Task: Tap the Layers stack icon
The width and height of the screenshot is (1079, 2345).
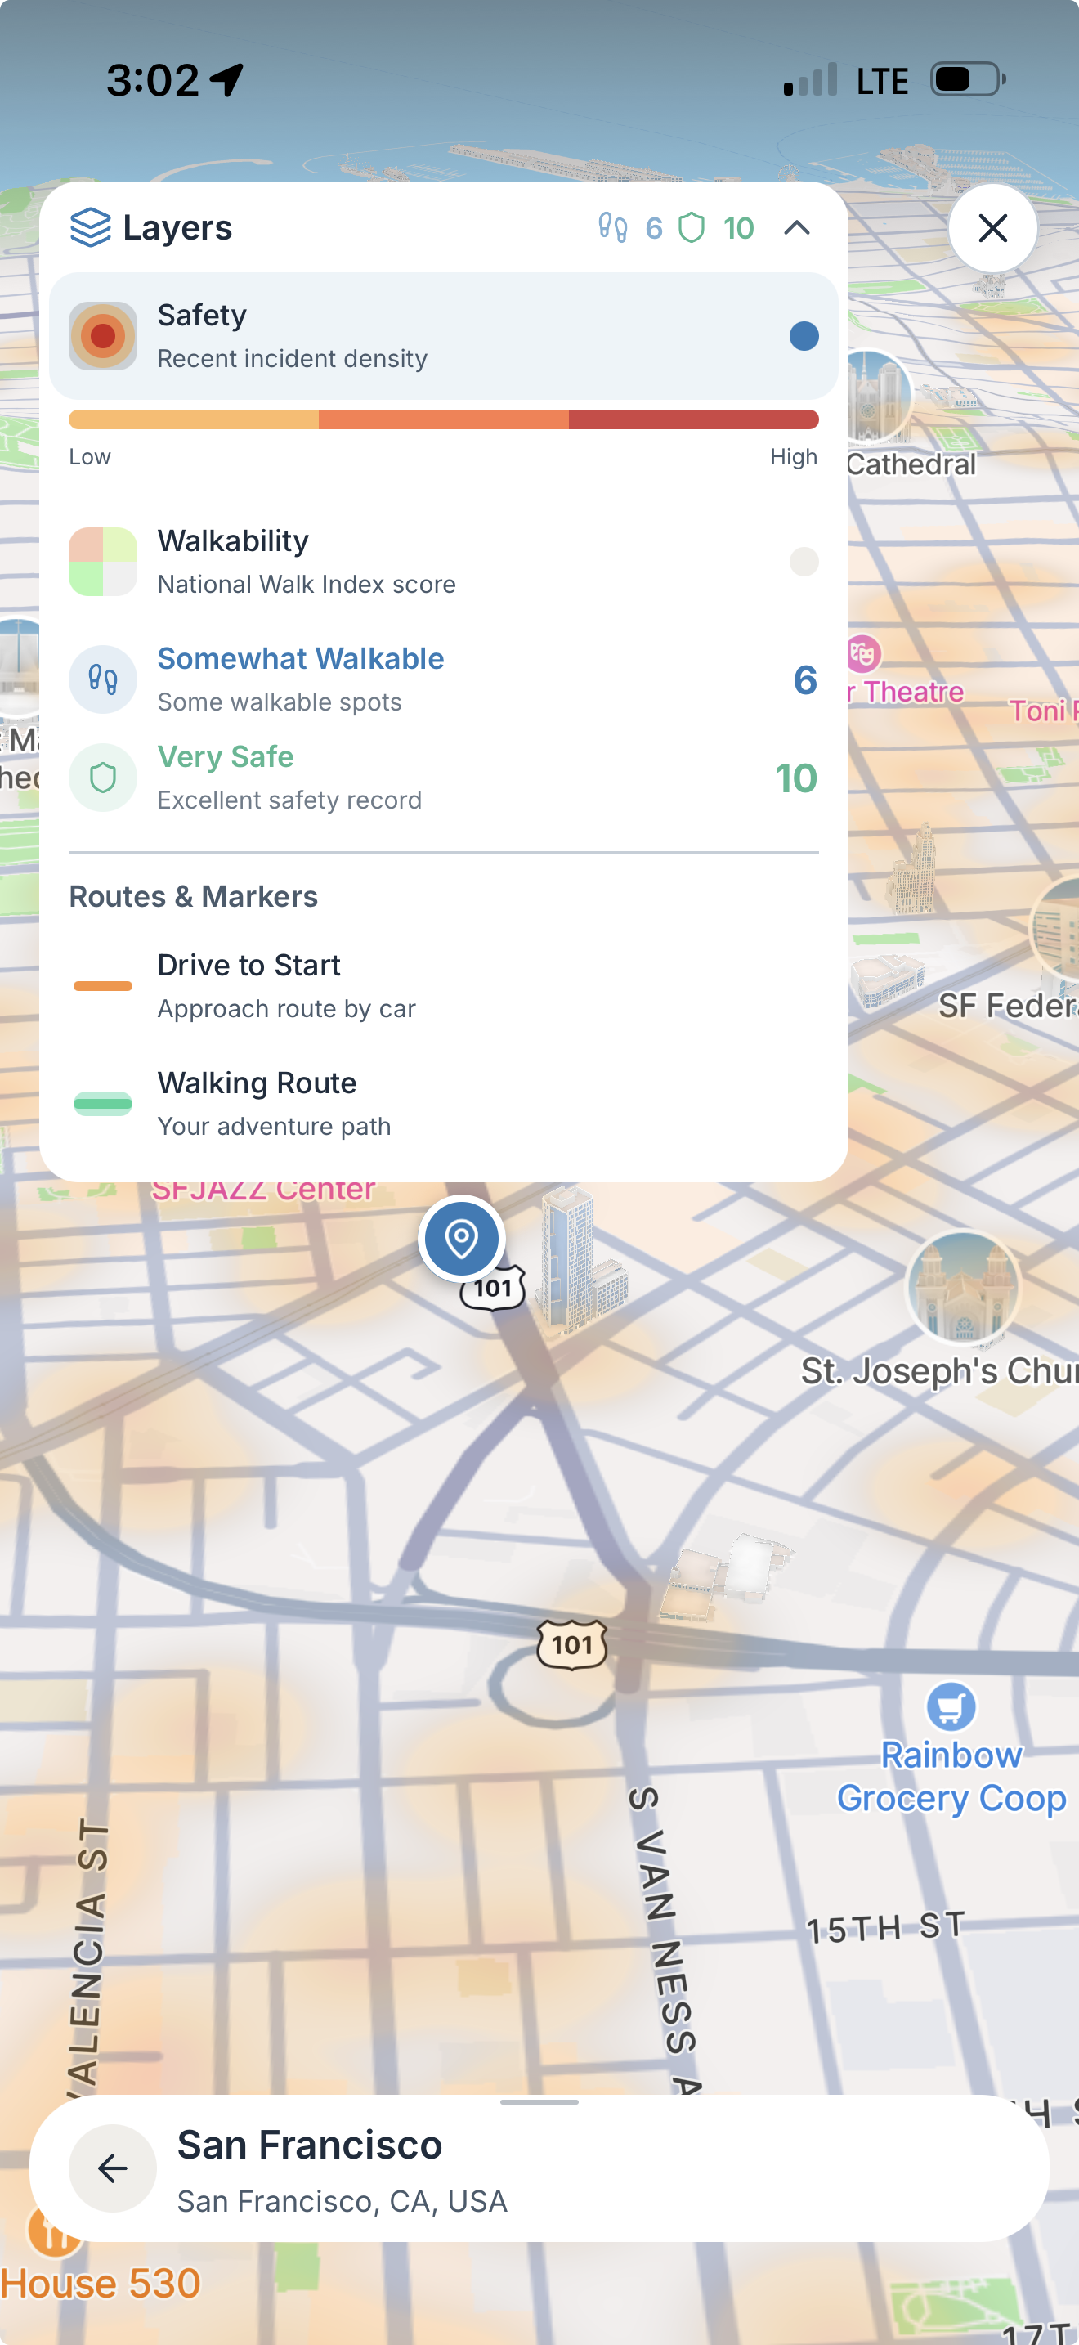Action: 90,227
